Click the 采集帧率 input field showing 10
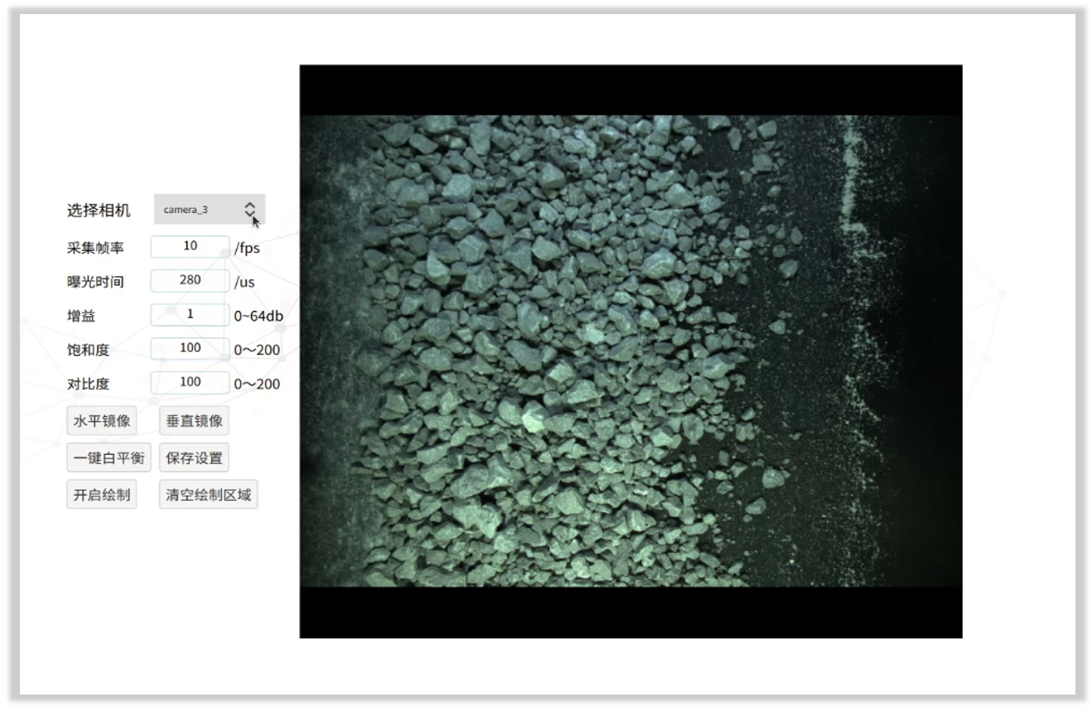Image resolution: width=1092 pixels, height=707 pixels. [x=190, y=246]
